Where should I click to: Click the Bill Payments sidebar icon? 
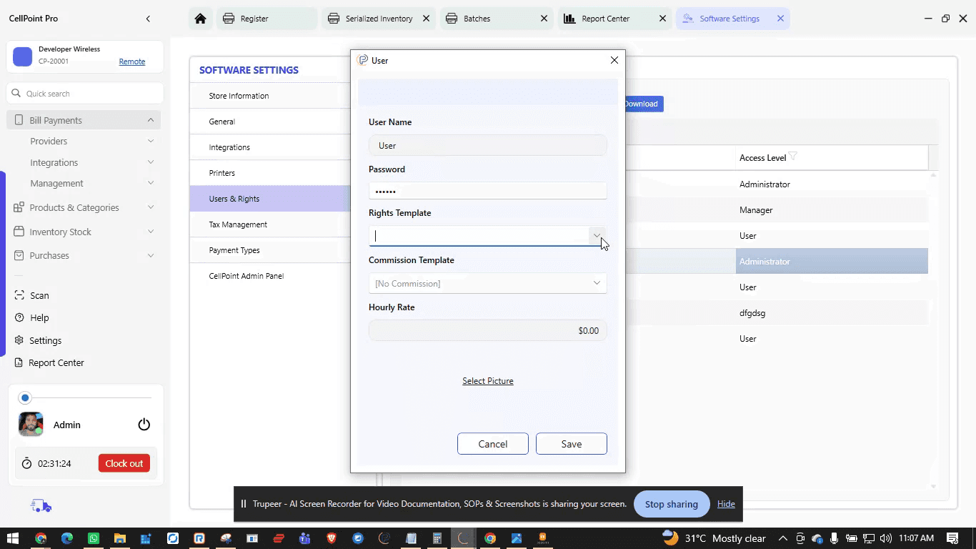click(x=19, y=120)
